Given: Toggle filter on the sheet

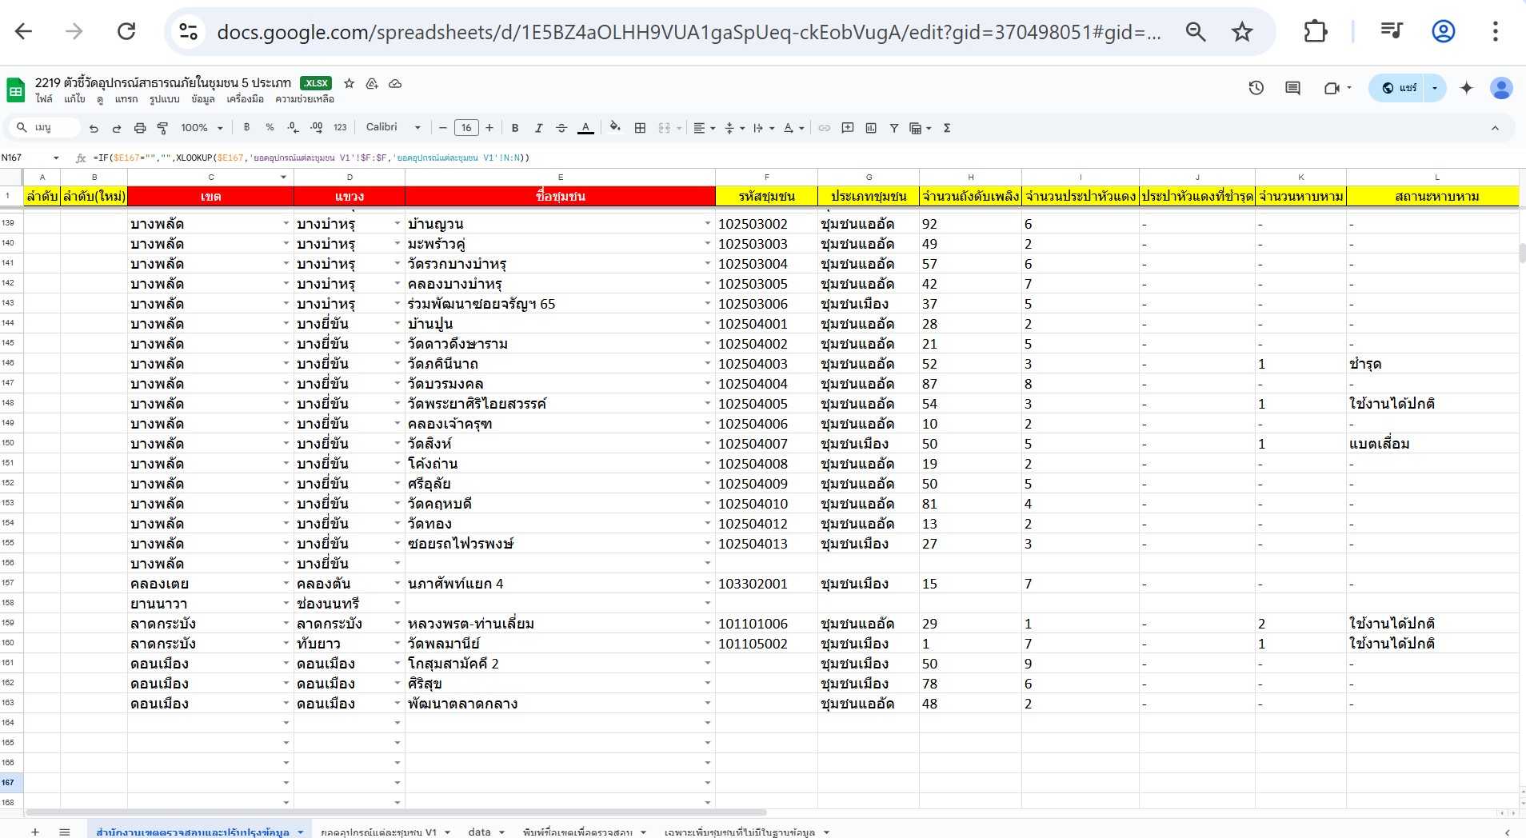Looking at the screenshot, I should (x=894, y=128).
